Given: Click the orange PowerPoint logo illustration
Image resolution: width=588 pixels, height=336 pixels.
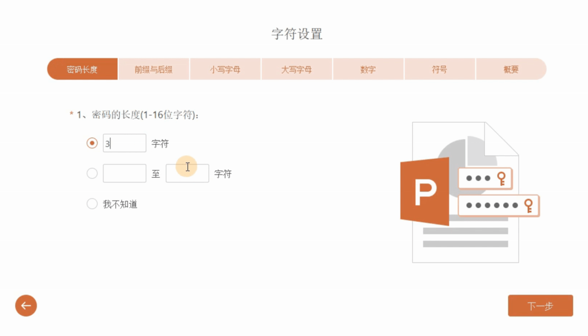Looking at the screenshot, I should [425, 191].
